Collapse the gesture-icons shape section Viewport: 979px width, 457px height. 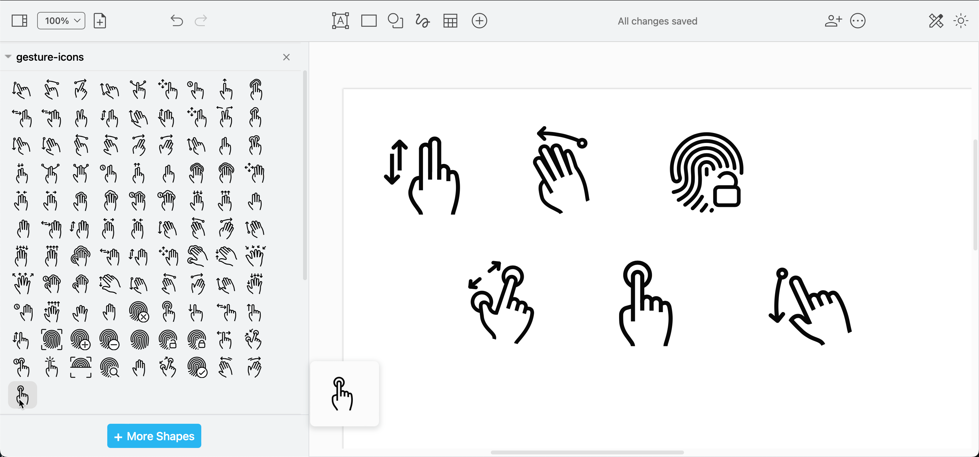8,56
